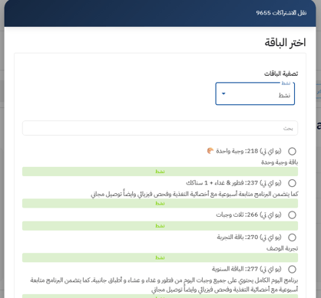Click the green نشط status bar under package 237
Viewport: 321px width, 298px height.
pos(160,204)
